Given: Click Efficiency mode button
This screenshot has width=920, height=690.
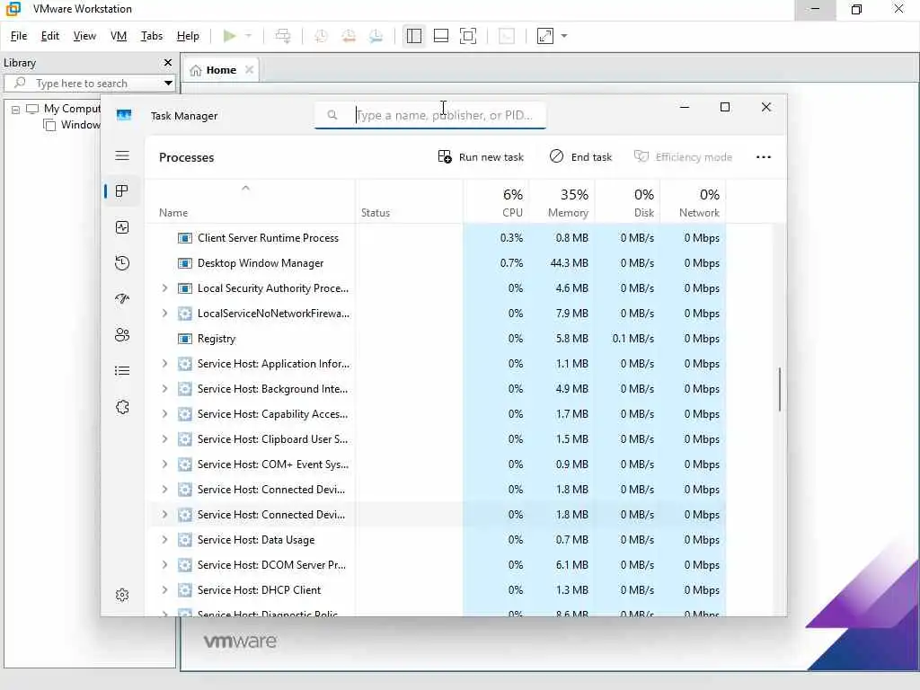Looking at the screenshot, I should coord(683,156).
